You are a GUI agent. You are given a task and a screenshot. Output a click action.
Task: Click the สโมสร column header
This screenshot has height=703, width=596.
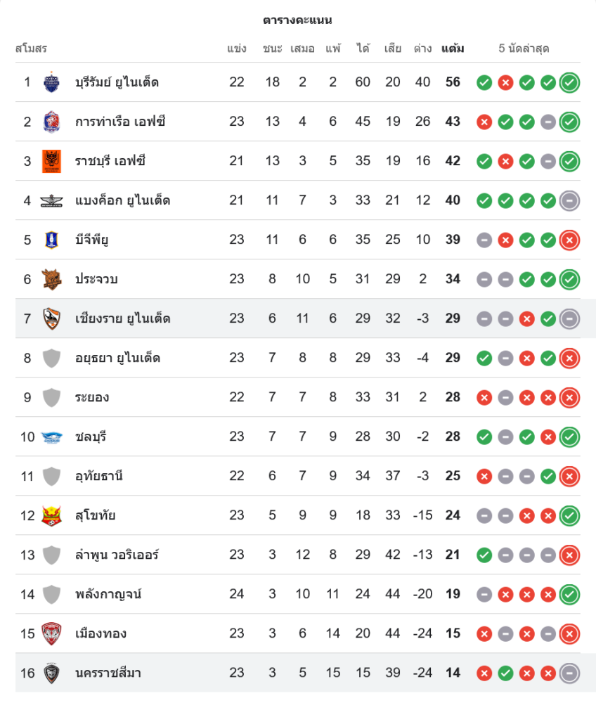point(31,49)
